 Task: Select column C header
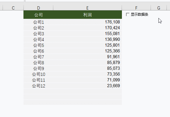pyautogui.click(x=13, y=8)
